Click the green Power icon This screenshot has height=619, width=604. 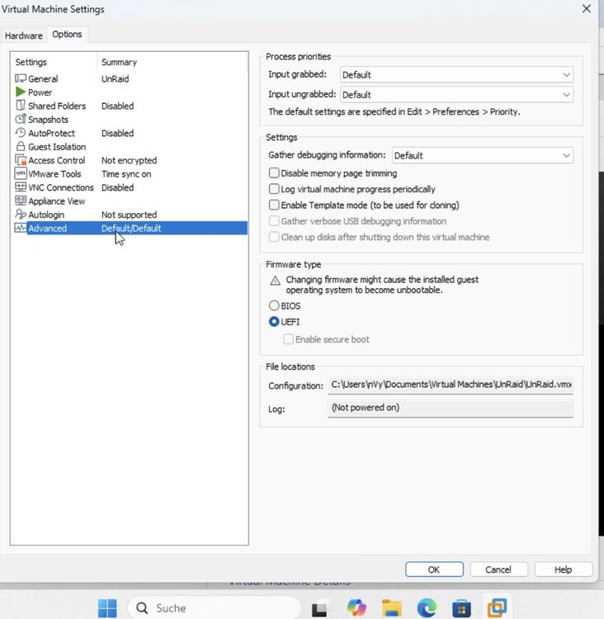pos(21,92)
